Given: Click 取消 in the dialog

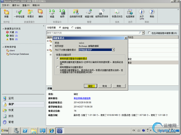Looking at the screenshot, I should (x=105, y=86).
